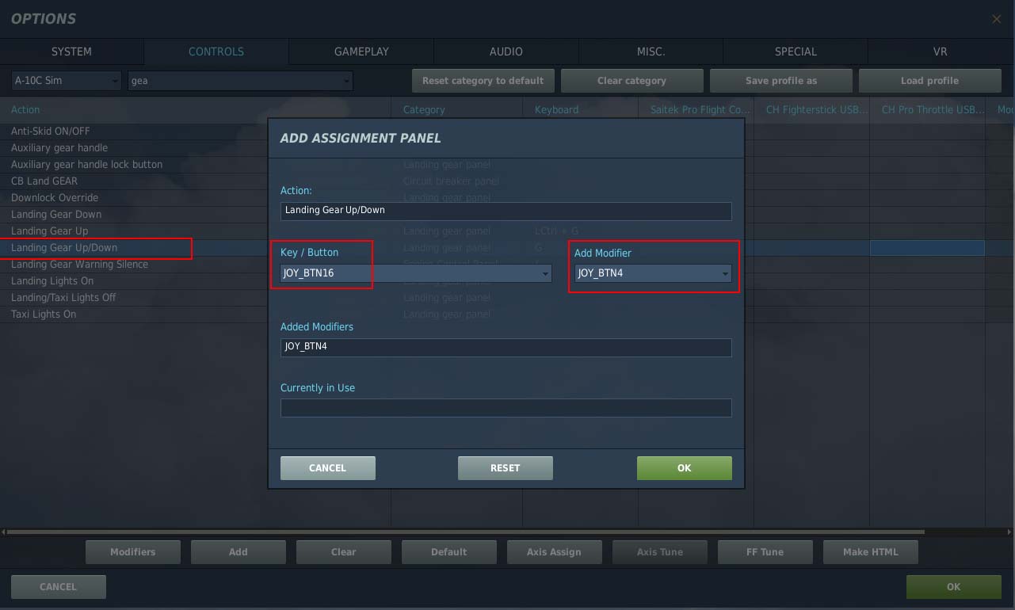
Task: Open the SPECIAL tab
Action: 796,51
